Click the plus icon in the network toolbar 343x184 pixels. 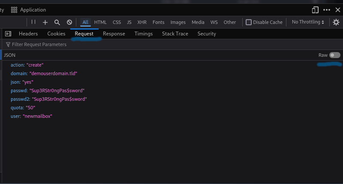pyautogui.click(x=45, y=22)
